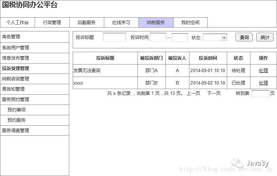Focus the 投诉标题 search field

(x=114, y=37)
